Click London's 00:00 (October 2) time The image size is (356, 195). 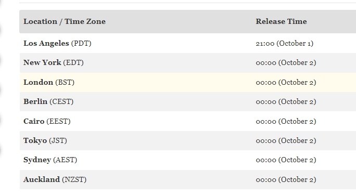point(286,82)
